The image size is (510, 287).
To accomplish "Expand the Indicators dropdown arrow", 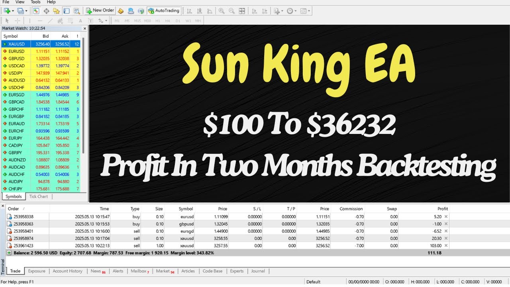I will (x=282, y=11).
